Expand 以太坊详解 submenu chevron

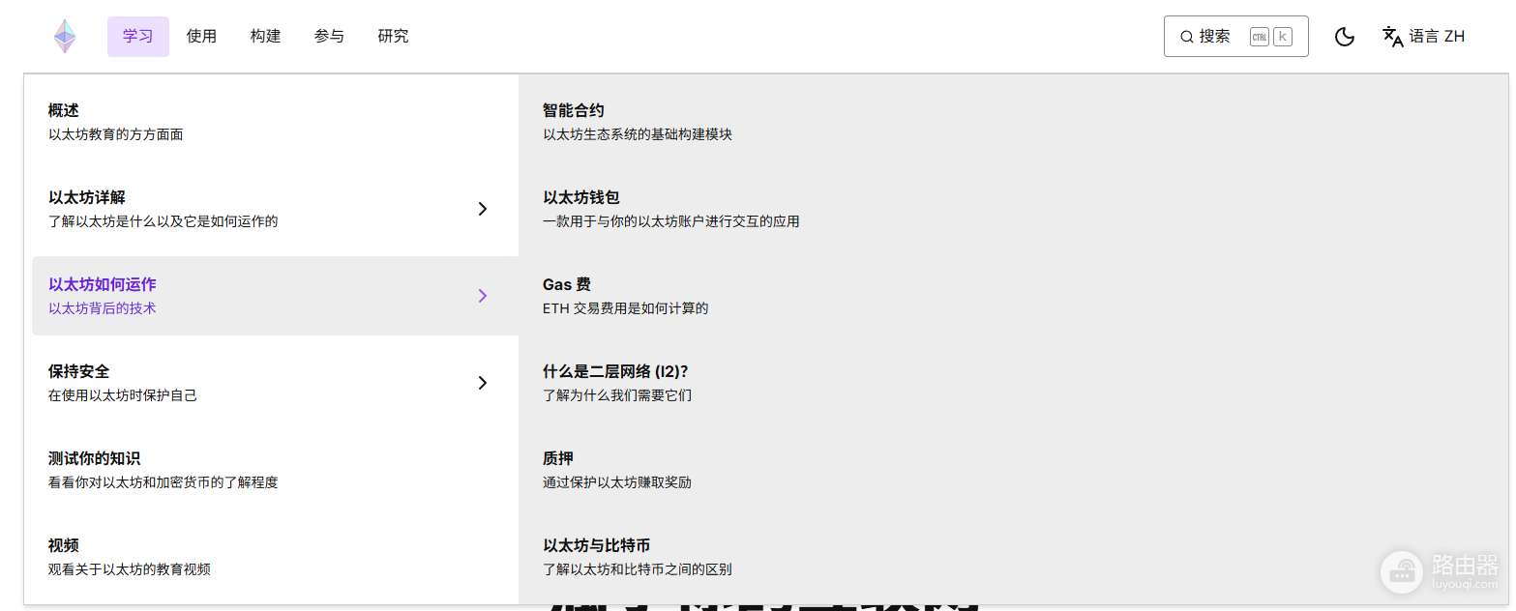pos(483,209)
